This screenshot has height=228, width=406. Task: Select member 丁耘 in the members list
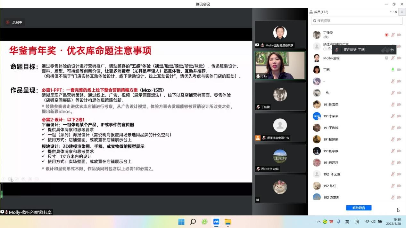(x=357, y=70)
